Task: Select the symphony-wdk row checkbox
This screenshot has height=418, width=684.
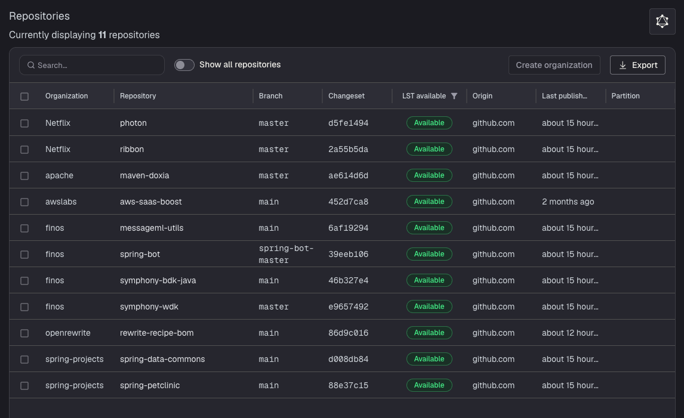Action: pos(24,307)
